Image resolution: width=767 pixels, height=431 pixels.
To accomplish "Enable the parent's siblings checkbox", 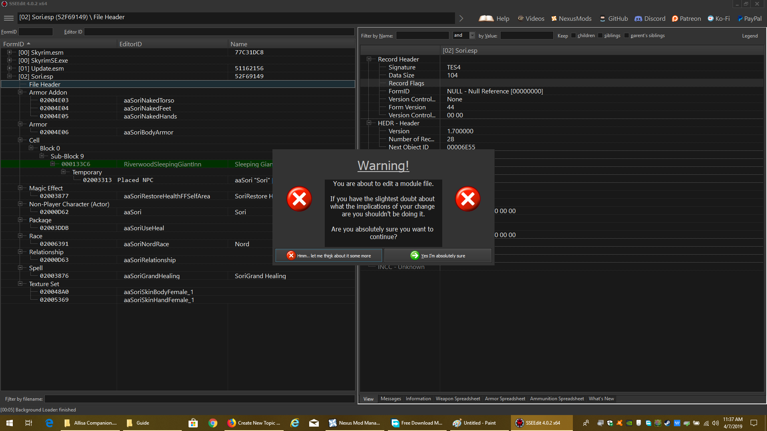I will pyautogui.click(x=626, y=36).
